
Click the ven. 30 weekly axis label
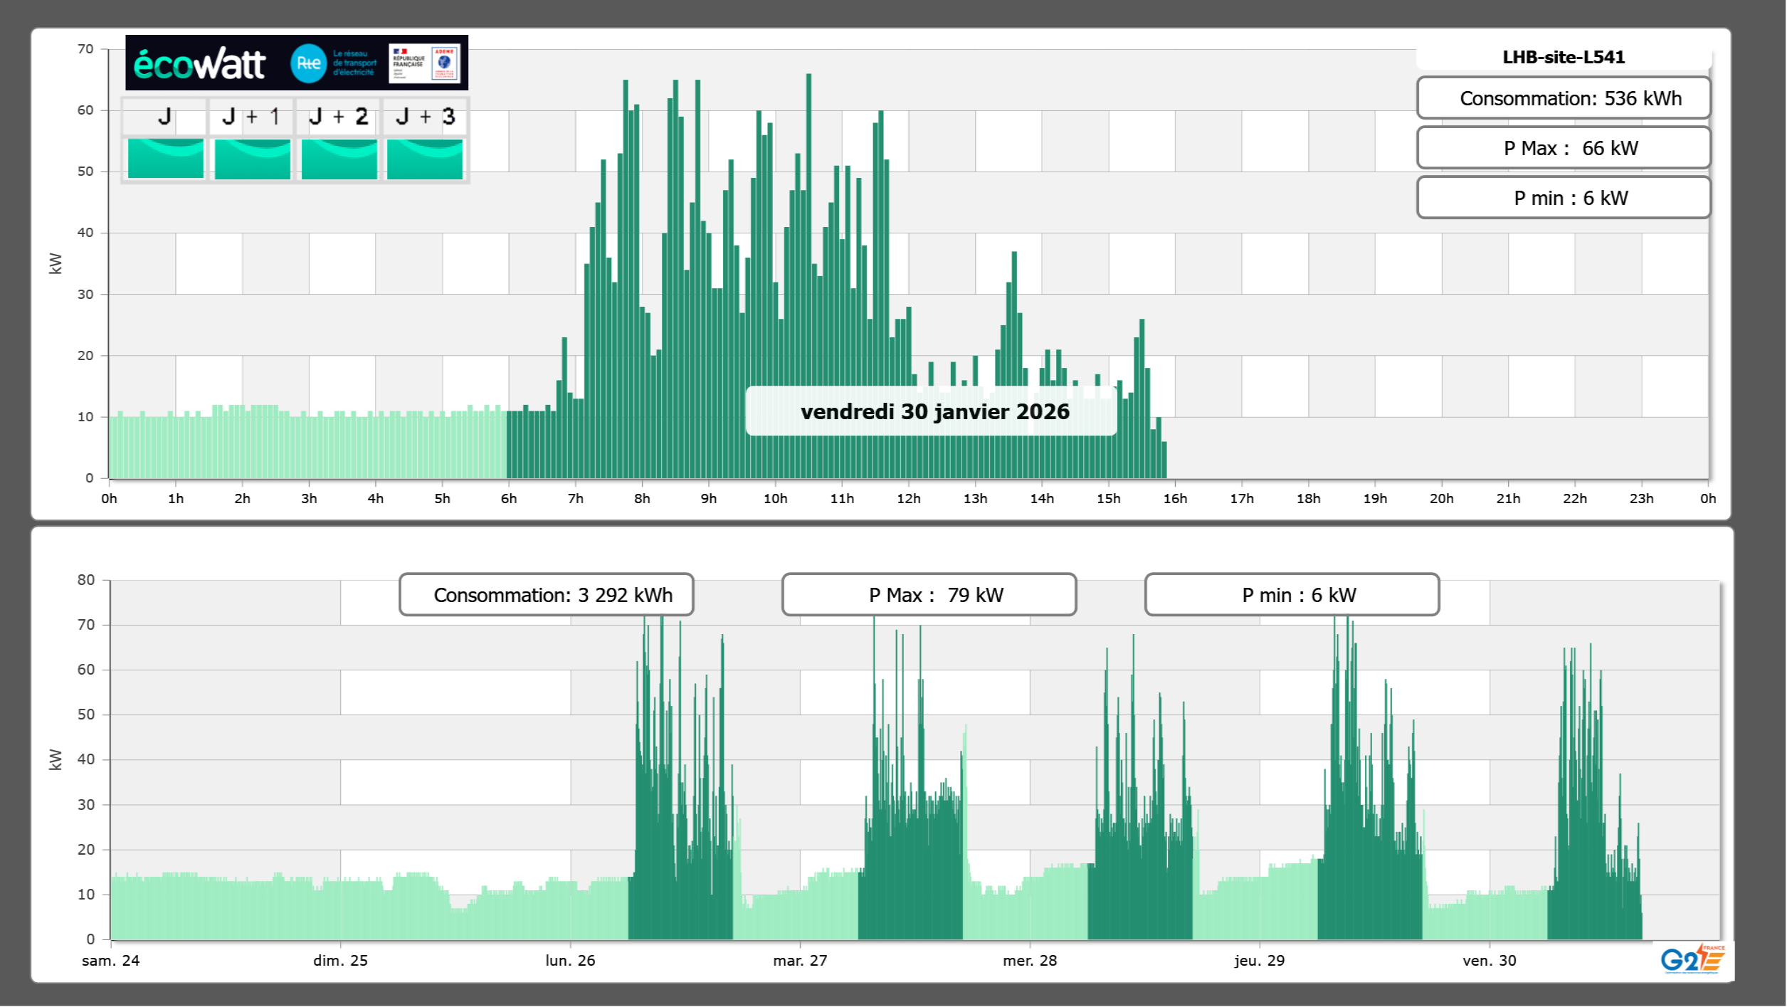click(x=1490, y=960)
